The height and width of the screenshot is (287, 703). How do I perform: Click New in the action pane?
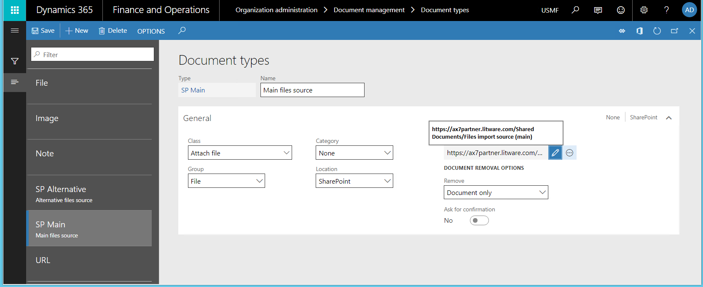click(x=77, y=31)
